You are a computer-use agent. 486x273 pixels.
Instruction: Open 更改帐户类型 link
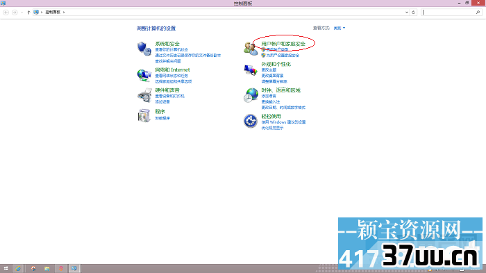coord(277,49)
